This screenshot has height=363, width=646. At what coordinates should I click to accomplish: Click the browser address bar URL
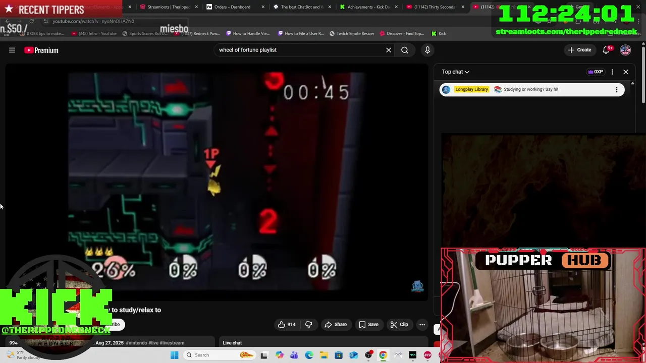point(93,21)
